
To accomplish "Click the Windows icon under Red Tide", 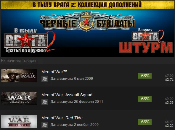I will [x=45, y=125].
